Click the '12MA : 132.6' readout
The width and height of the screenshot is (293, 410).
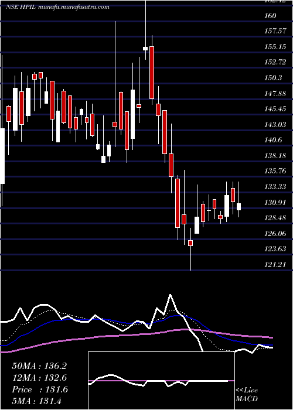pos(39,378)
